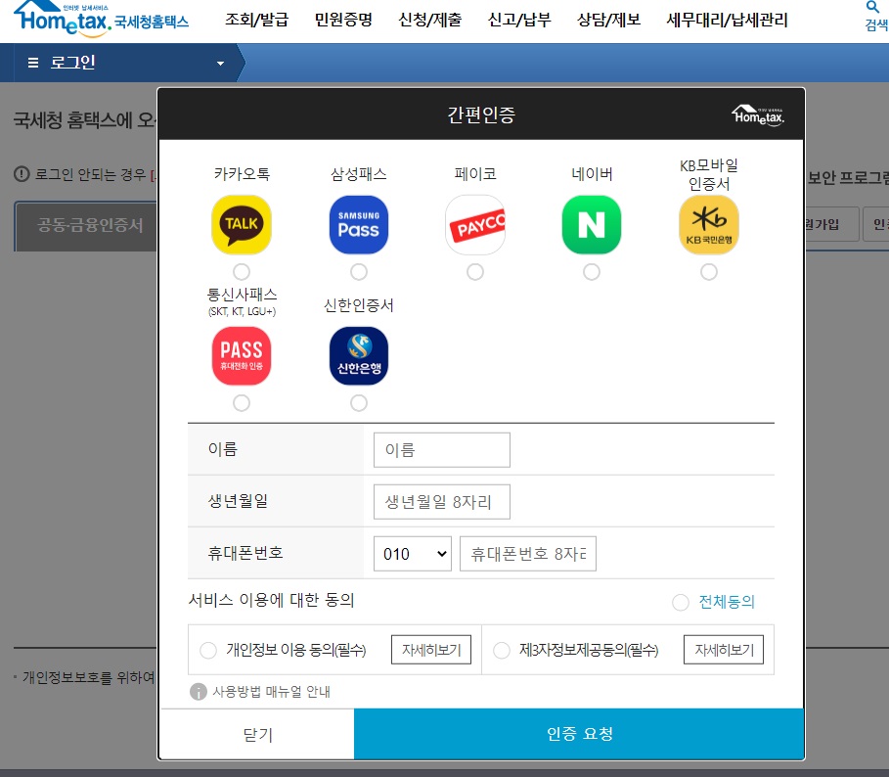Click the 생년월일 8자리 input field
The image size is (889, 777).
[x=442, y=501]
